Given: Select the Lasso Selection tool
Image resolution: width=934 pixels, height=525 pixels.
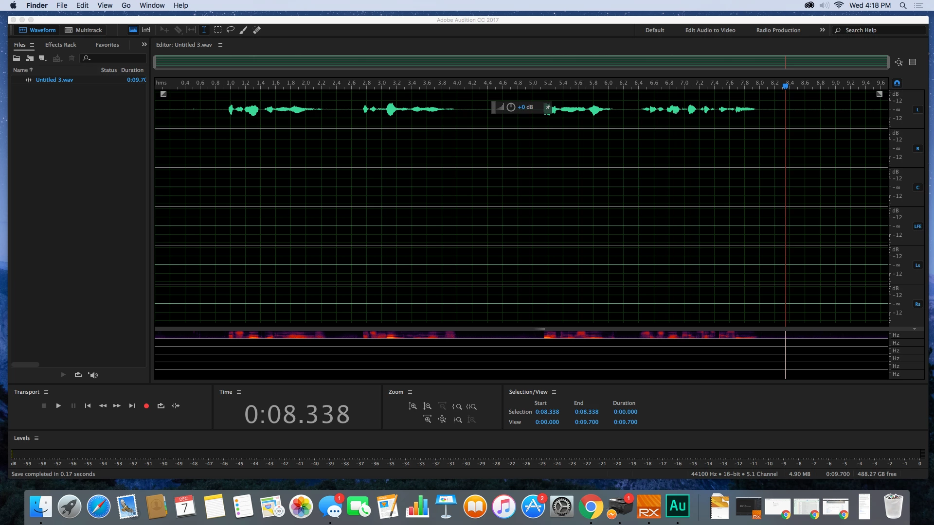Looking at the screenshot, I should (x=231, y=30).
